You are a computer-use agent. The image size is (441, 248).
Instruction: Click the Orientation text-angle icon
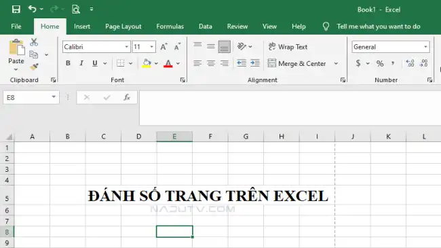coord(242,46)
